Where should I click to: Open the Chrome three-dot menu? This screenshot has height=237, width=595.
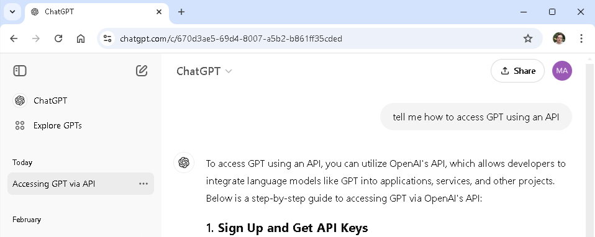pos(581,38)
